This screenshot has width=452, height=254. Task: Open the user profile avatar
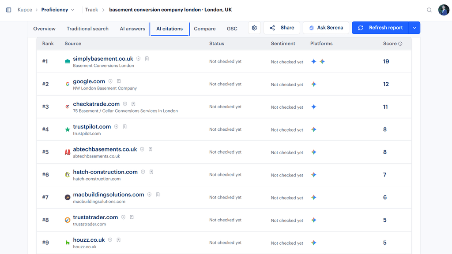point(444,10)
